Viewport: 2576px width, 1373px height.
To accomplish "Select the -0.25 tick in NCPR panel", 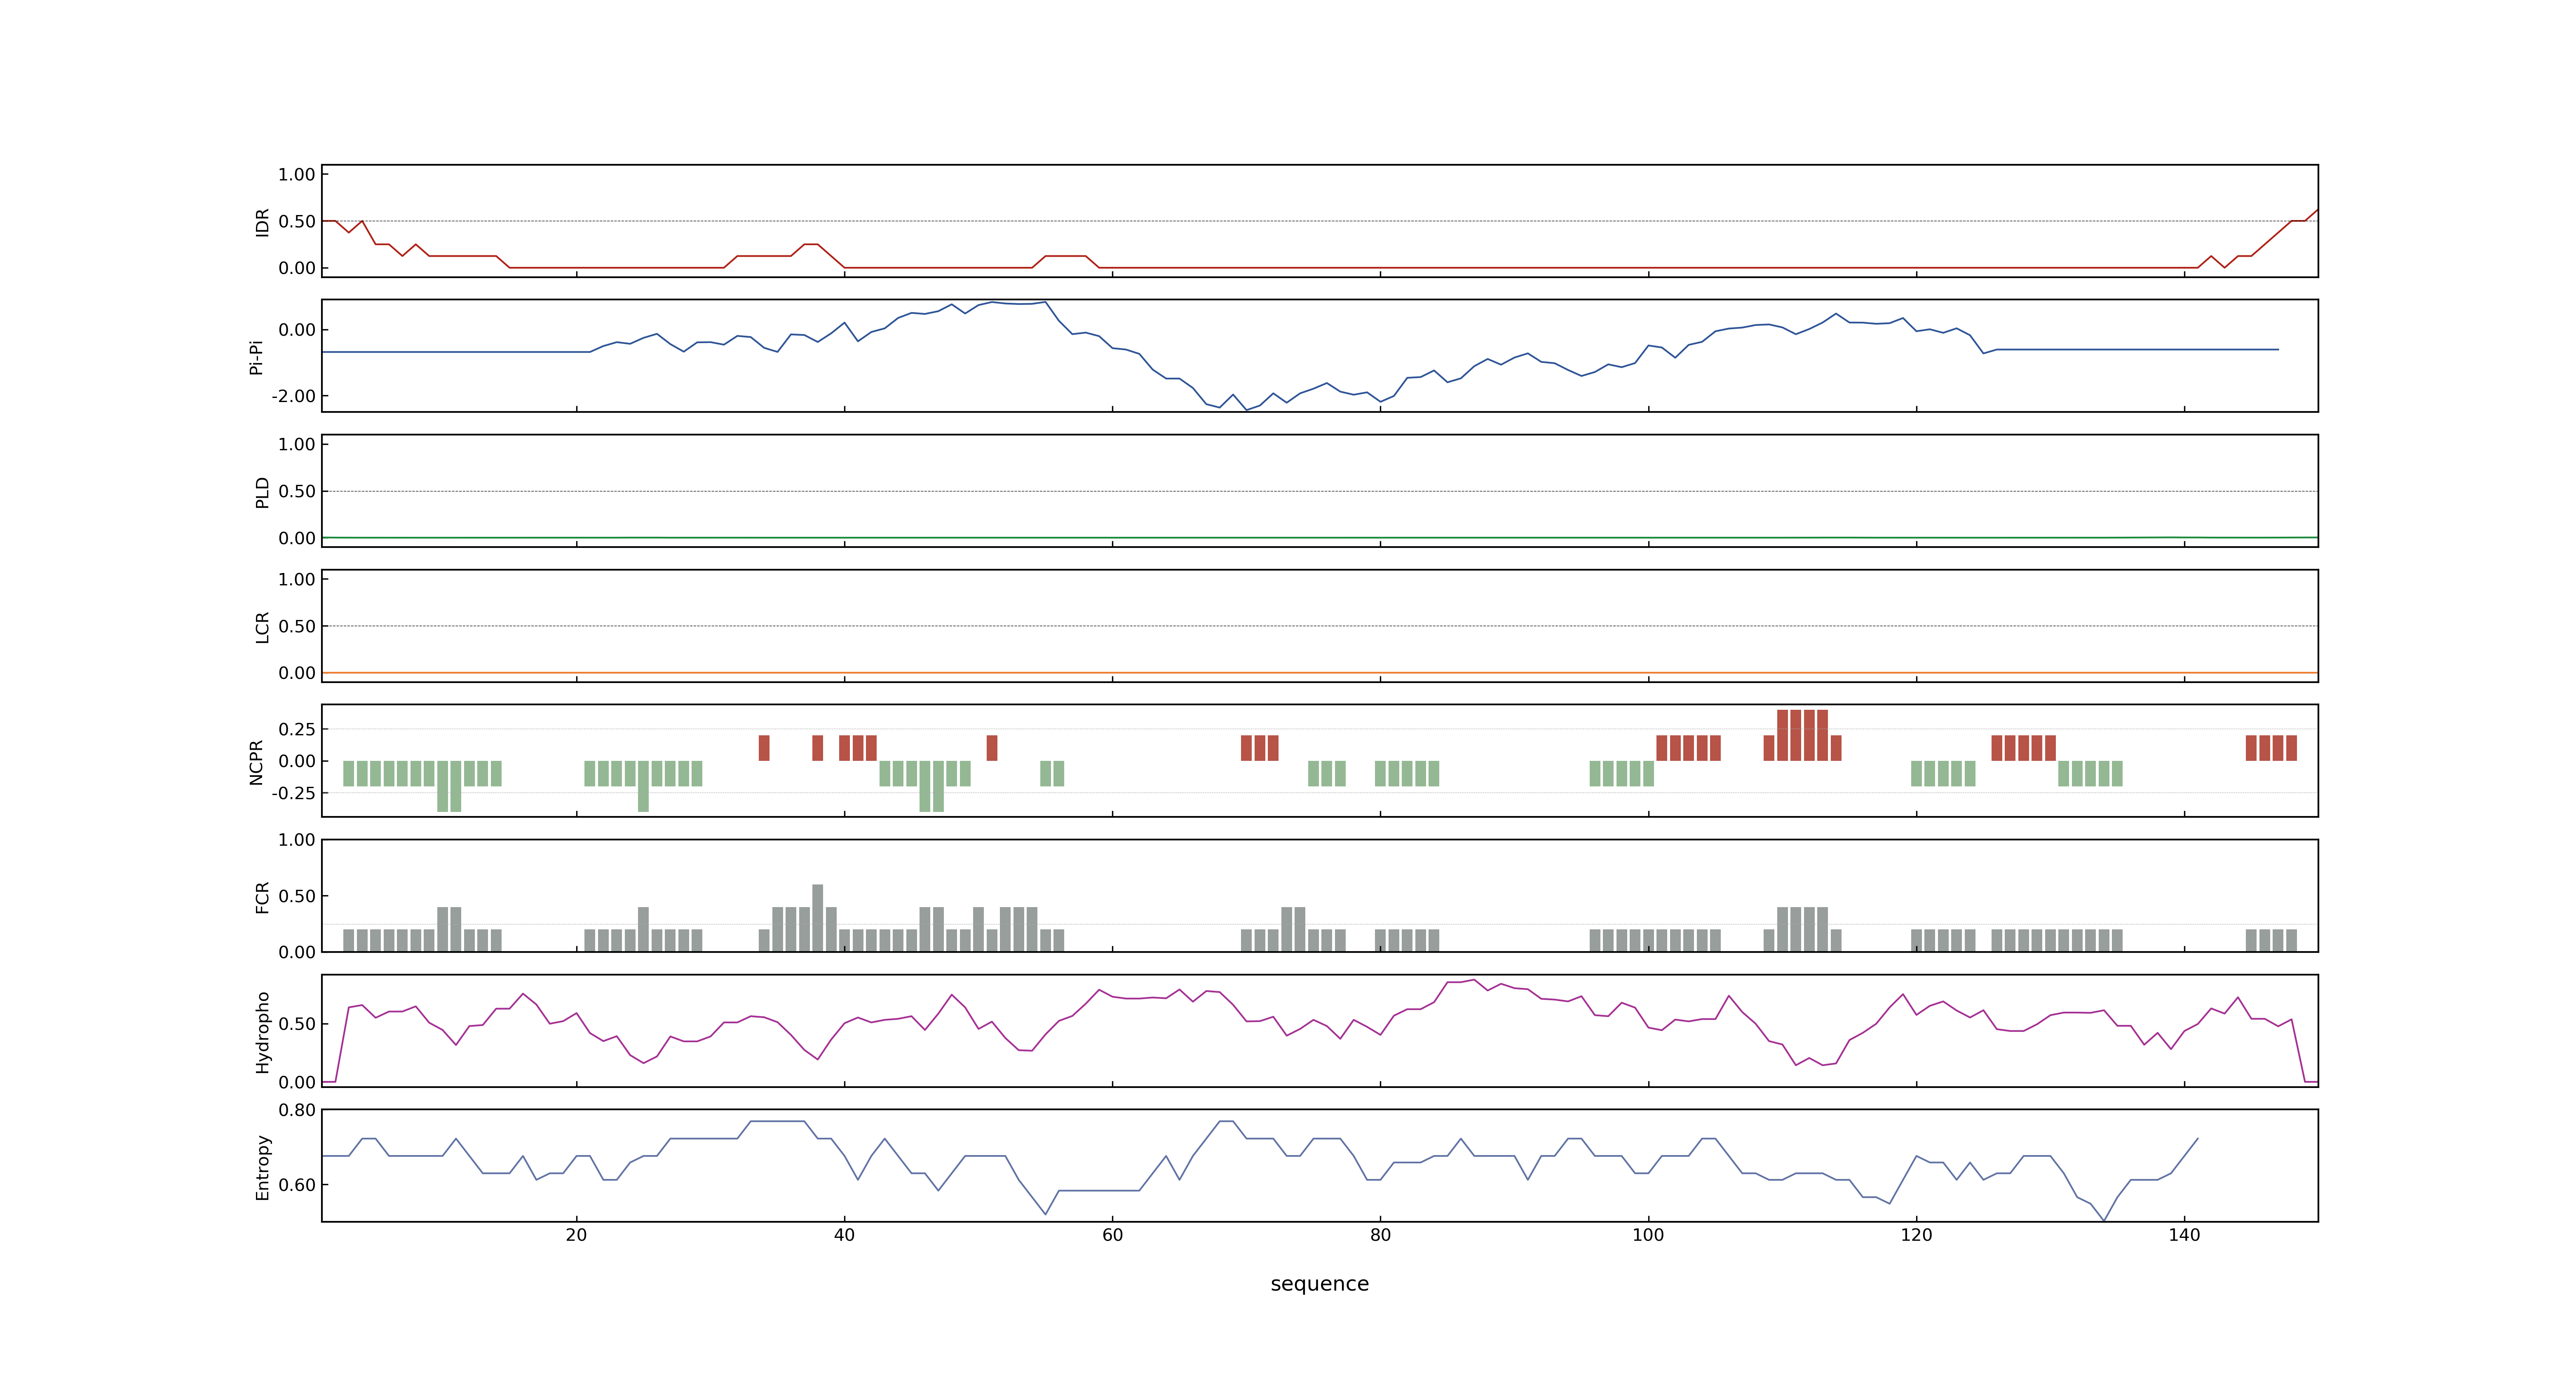I will point(293,793).
